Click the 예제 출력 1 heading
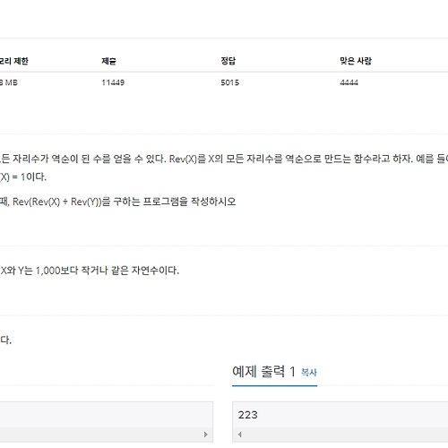The height and width of the screenshot is (448, 448). tap(263, 372)
